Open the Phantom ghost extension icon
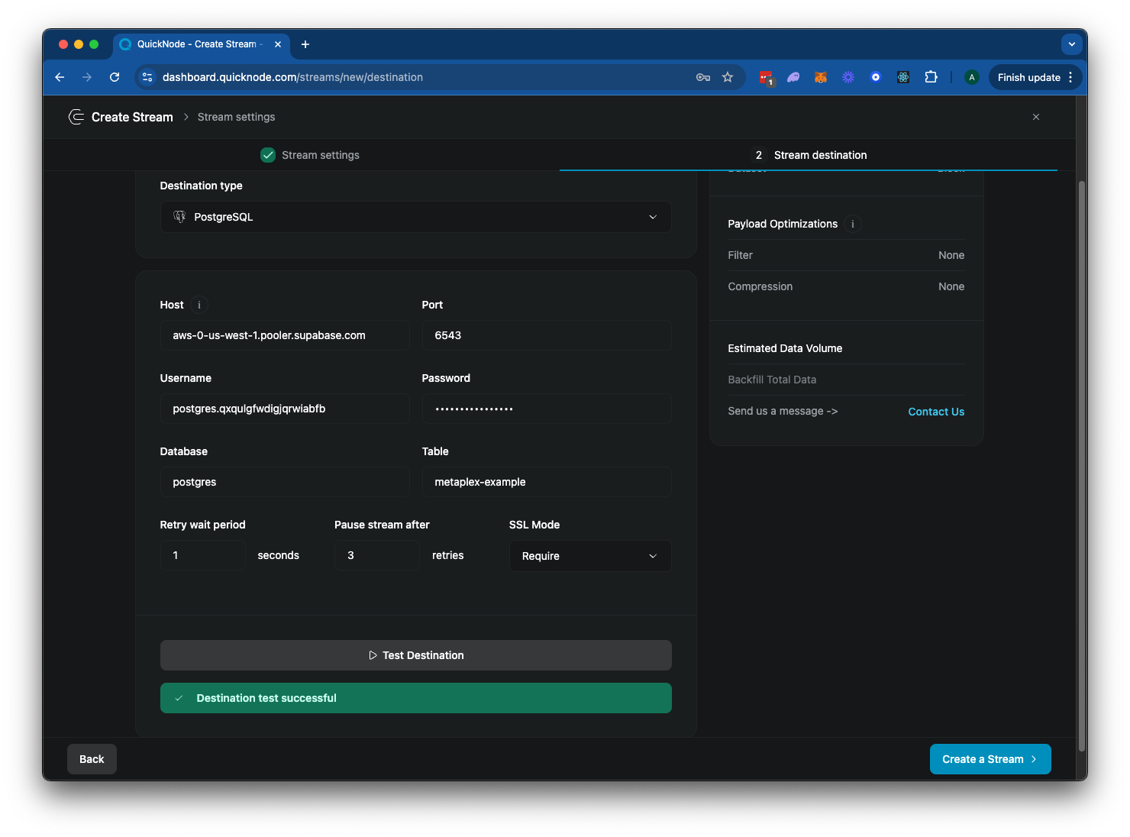Viewport: 1130px width, 837px height. [x=793, y=77]
